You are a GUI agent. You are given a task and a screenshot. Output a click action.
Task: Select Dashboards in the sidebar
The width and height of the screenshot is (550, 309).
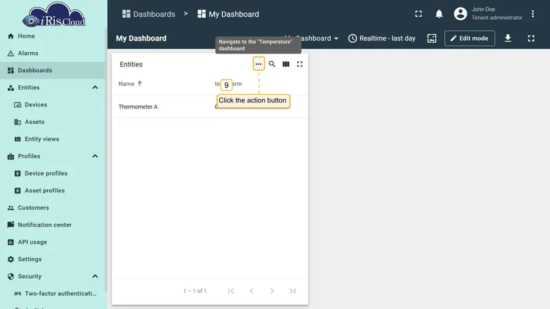coord(53,71)
